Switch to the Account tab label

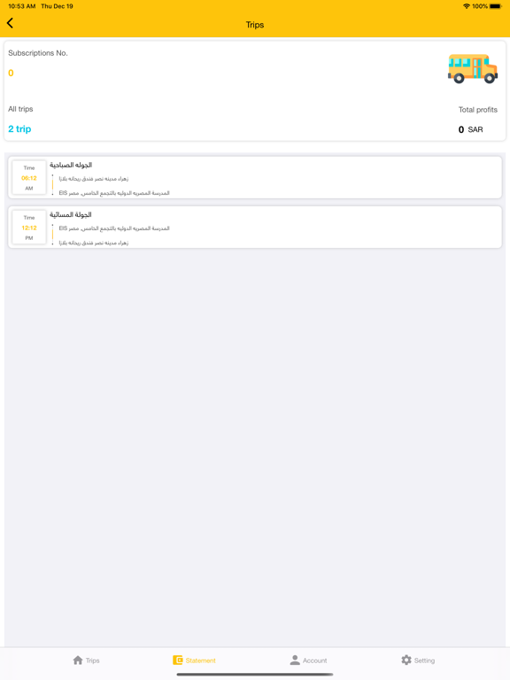pyautogui.click(x=315, y=661)
